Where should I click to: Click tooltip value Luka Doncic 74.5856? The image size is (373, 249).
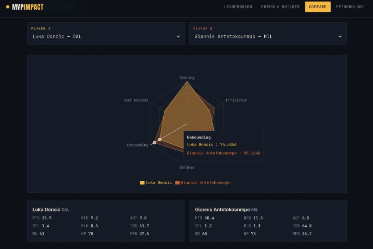211,144
